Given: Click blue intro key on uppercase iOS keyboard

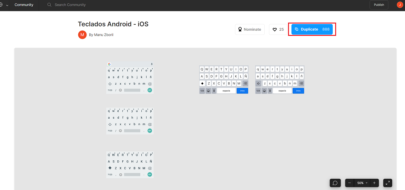Looking at the screenshot, I should [242, 91].
